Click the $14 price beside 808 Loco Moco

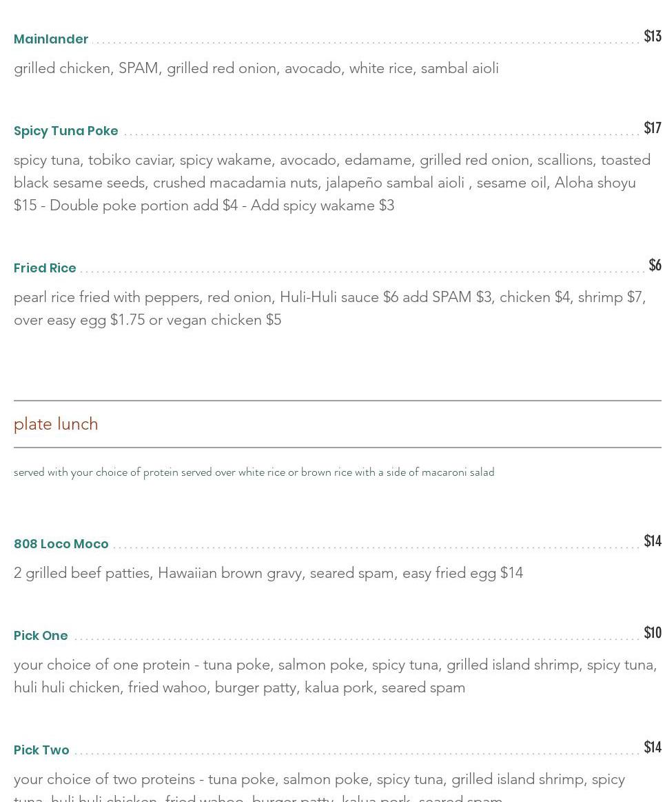(x=652, y=541)
